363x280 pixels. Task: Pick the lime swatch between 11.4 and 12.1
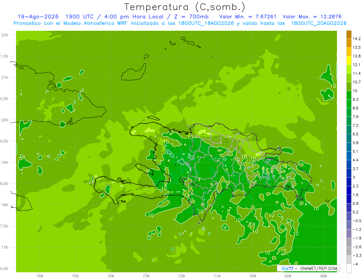click(x=349, y=69)
